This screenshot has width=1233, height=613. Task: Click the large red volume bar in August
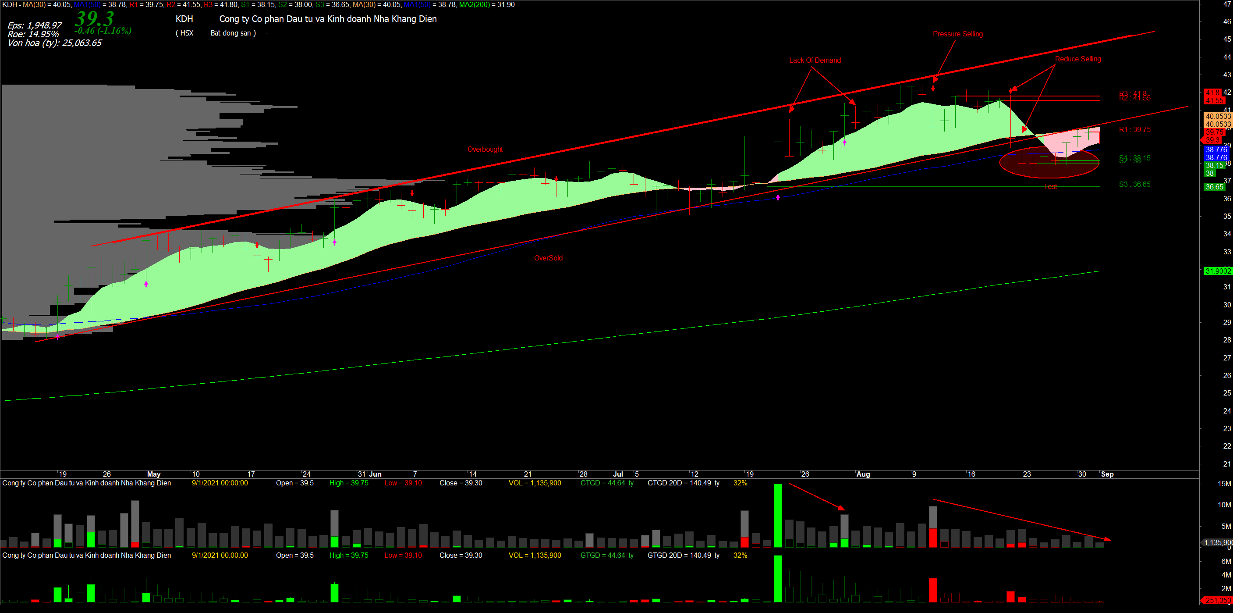[933, 537]
